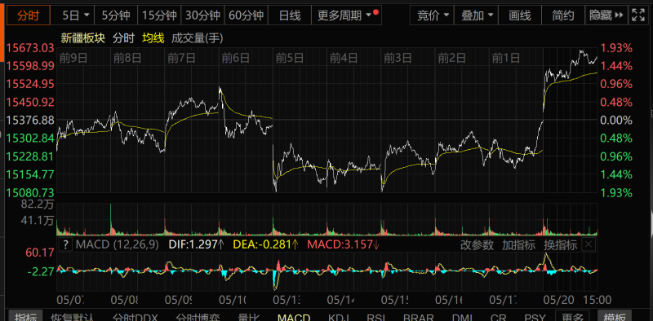Open the 5日 period dropdown

[75, 15]
